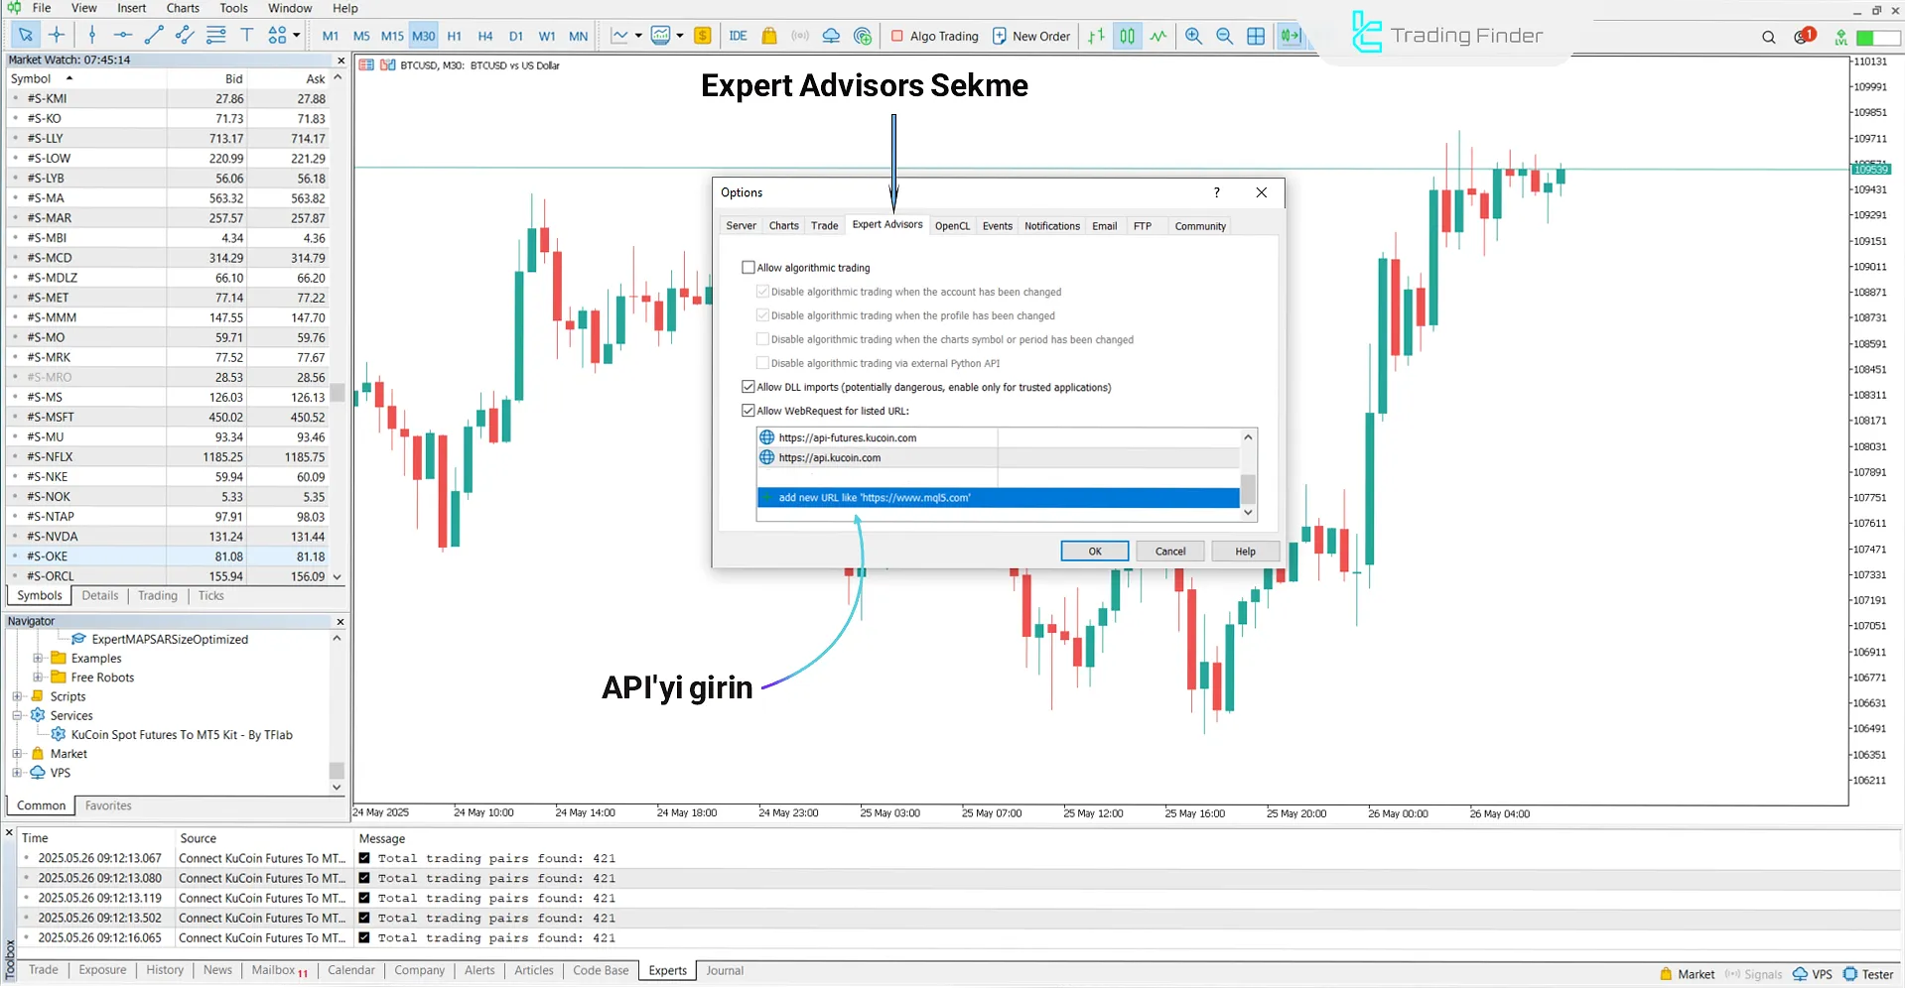Switch to the Notifications tab
The height and width of the screenshot is (988, 1905).
click(1051, 226)
